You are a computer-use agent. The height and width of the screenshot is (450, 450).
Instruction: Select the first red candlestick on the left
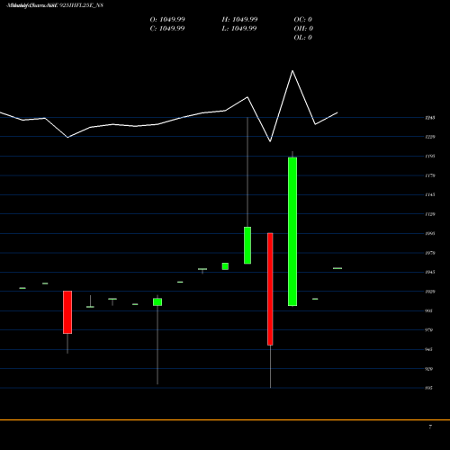coord(67,312)
